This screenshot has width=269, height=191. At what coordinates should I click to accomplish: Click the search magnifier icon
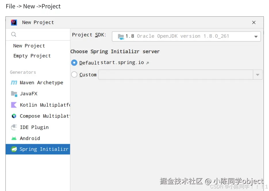coord(14,35)
